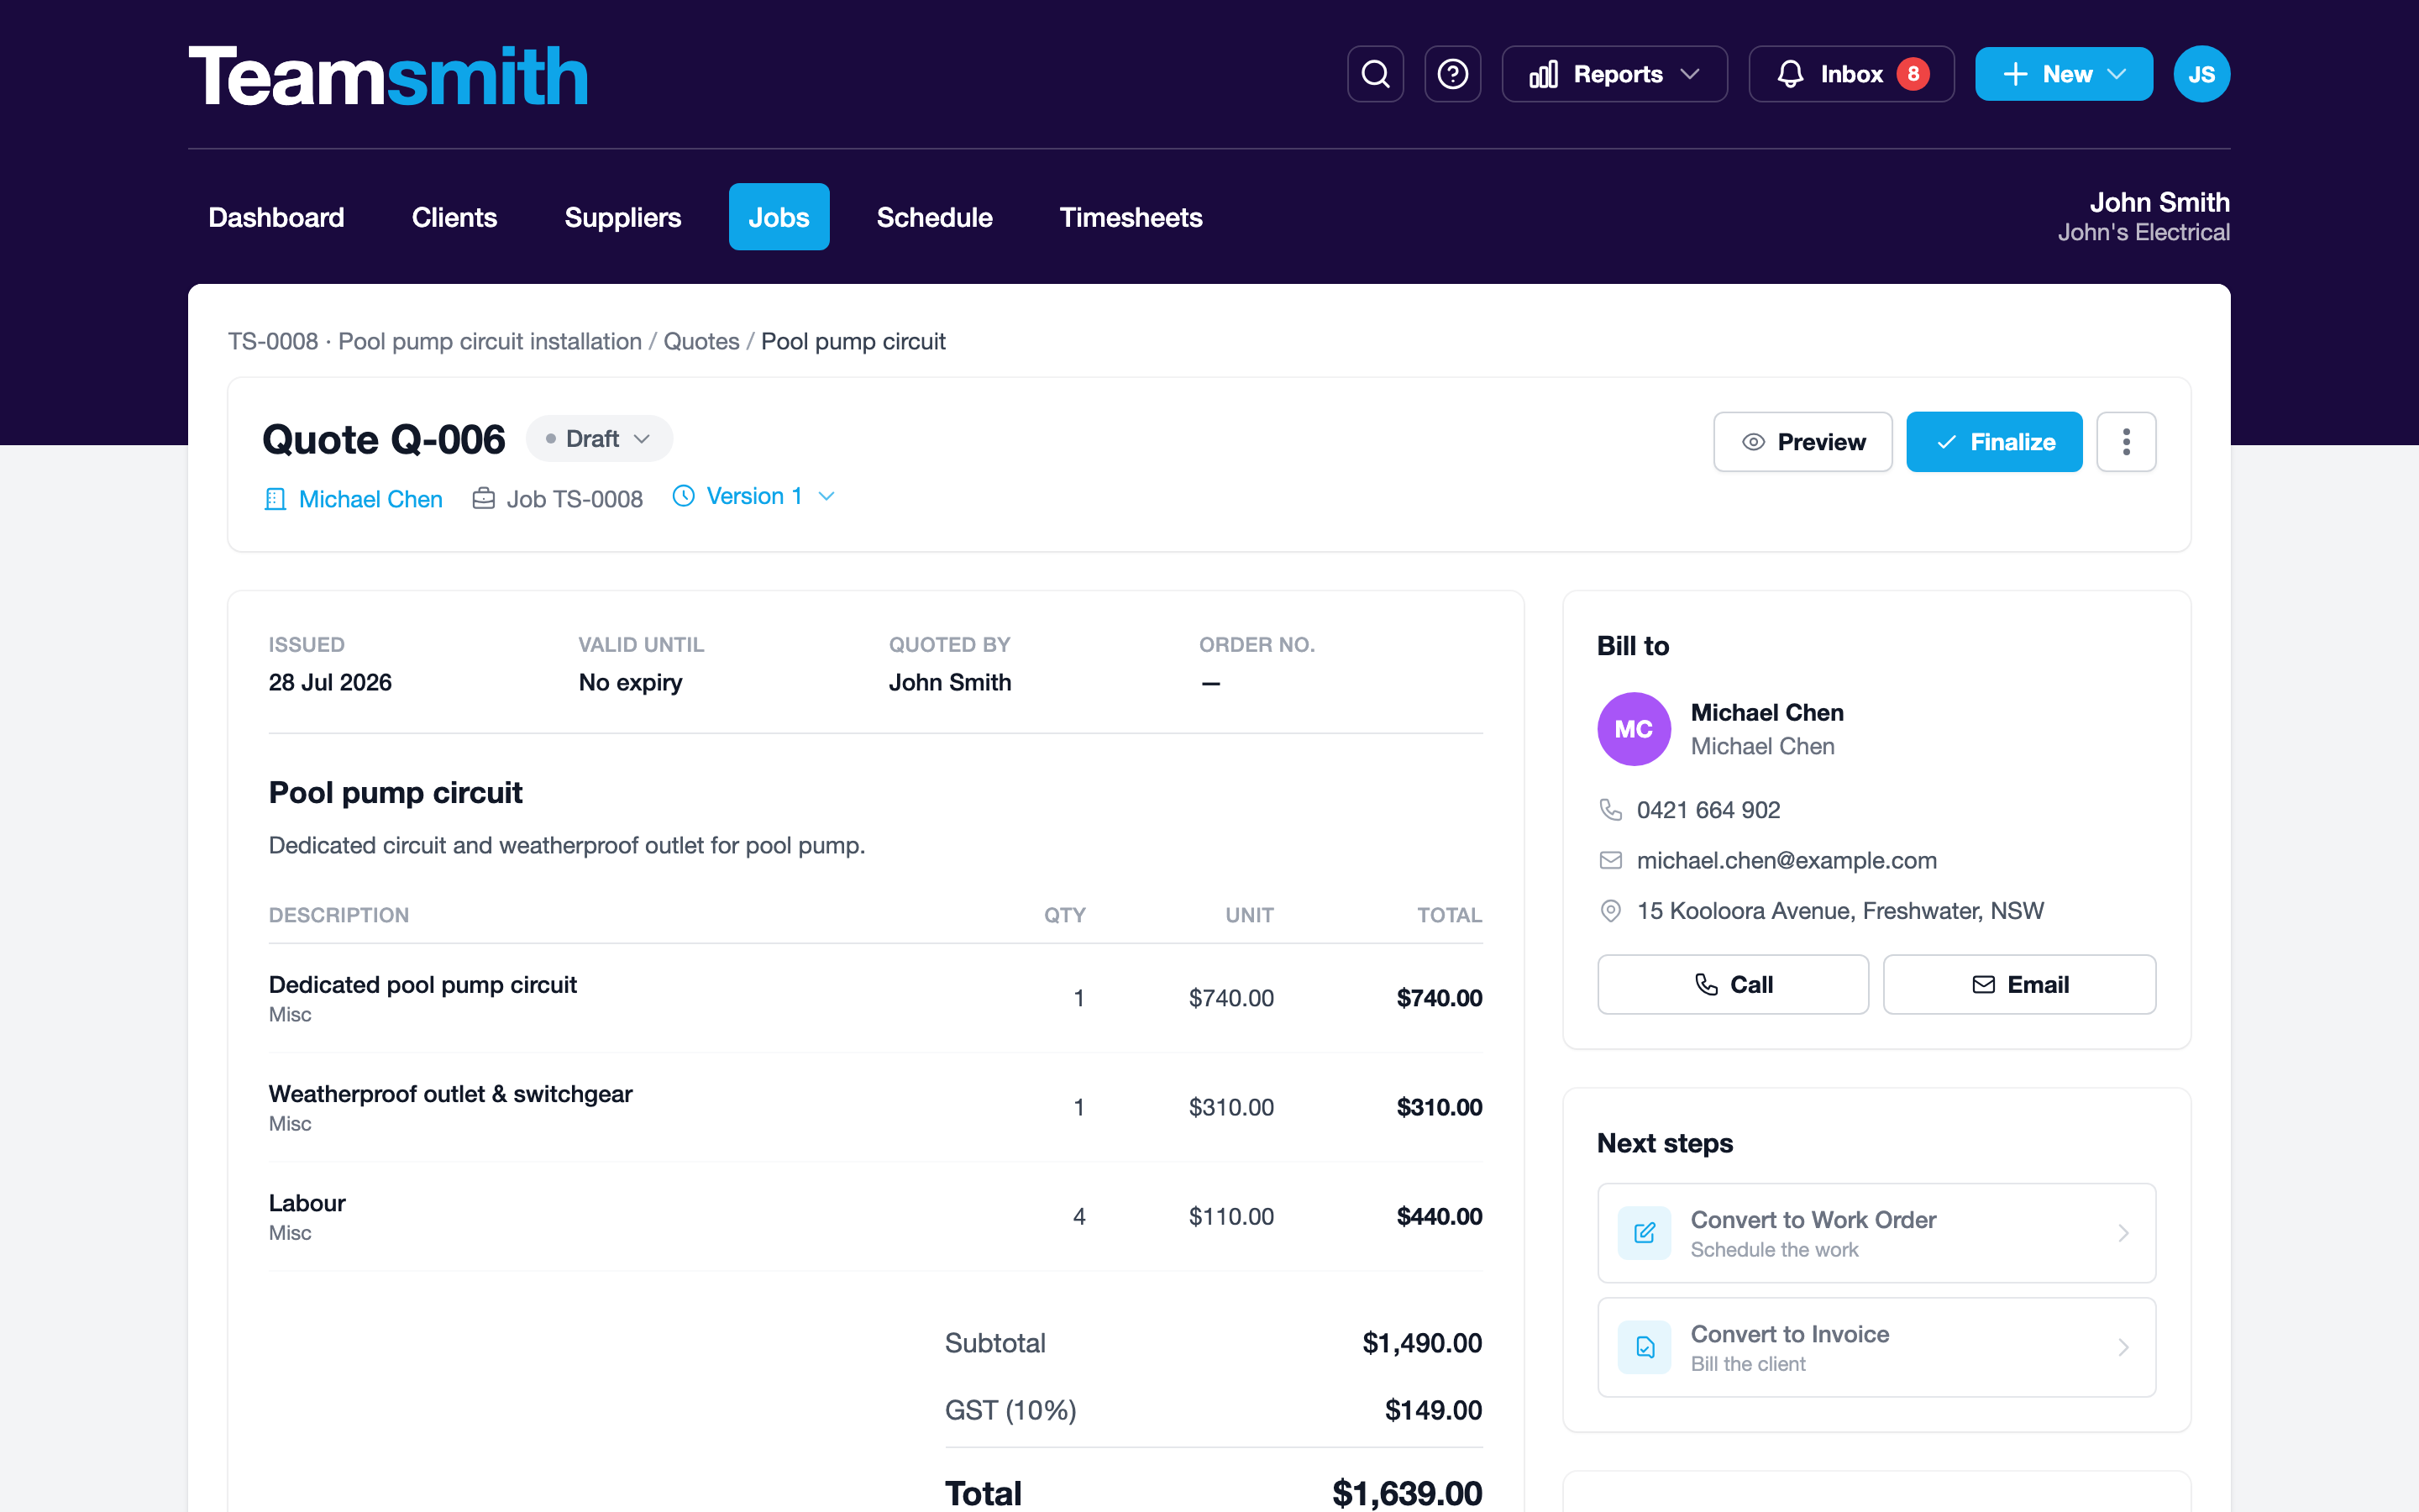2419x1512 pixels.
Task: Navigate to the Timesheets tab
Action: tap(1131, 217)
